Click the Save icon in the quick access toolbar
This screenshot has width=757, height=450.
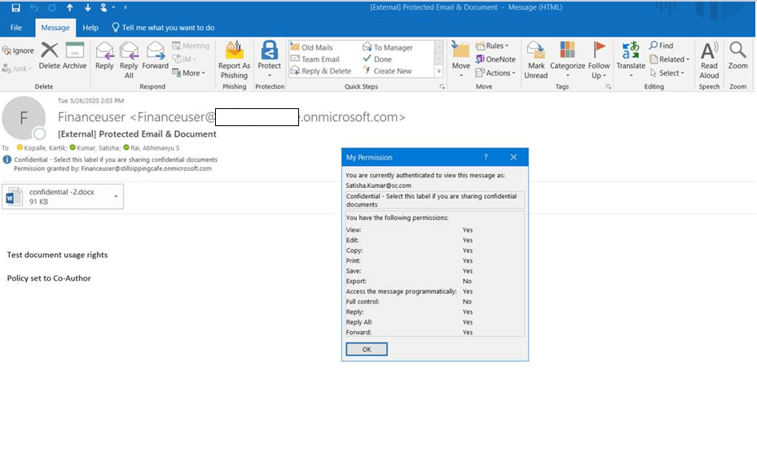click(x=15, y=7)
